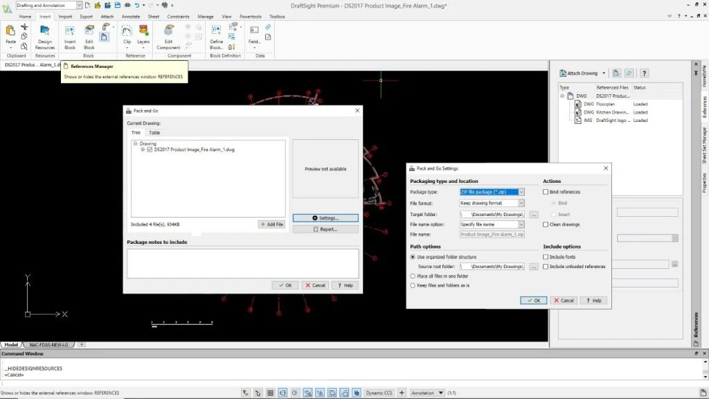The image size is (709, 399).
Task: Click the Add File button
Action: [271, 224]
